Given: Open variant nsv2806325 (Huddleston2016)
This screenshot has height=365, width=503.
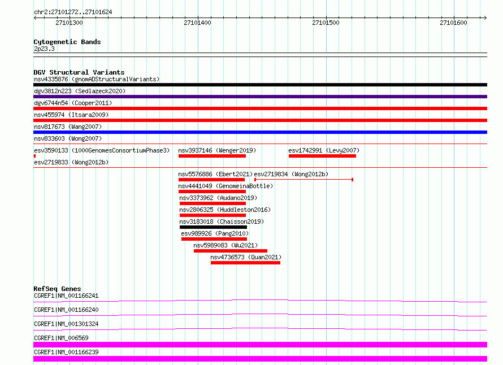Looking at the screenshot, I should tap(225, 210).
